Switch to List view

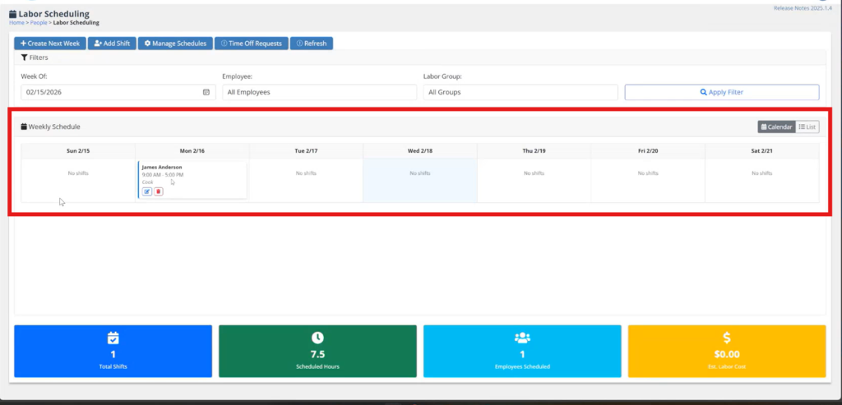807,127
